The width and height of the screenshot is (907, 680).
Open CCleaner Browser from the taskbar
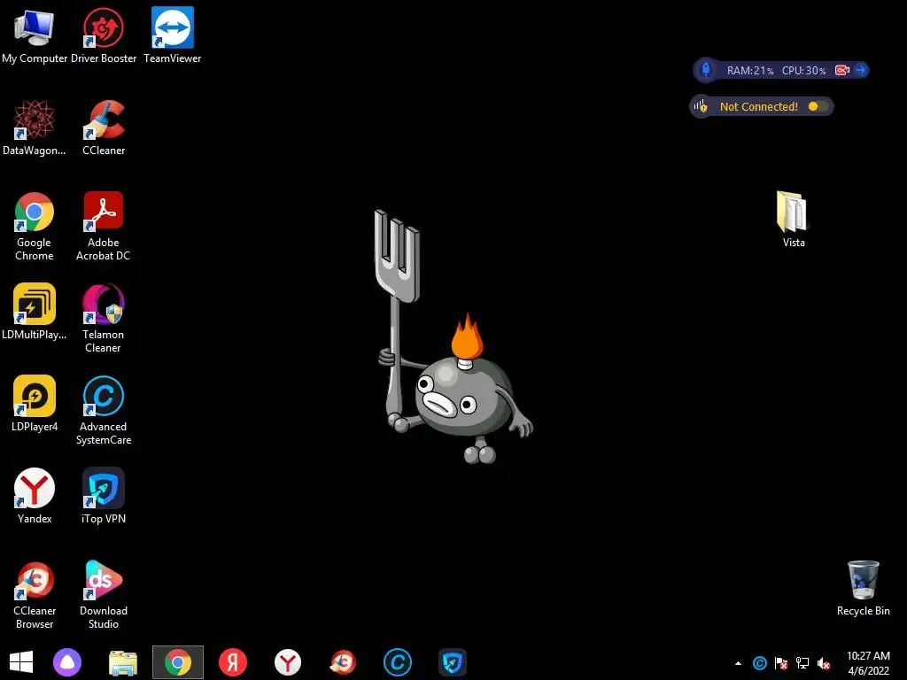pos(343,662)
